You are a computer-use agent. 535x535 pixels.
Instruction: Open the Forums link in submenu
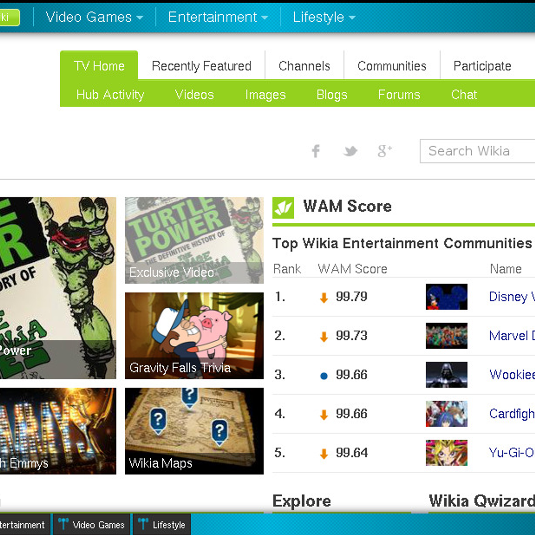(x=399, y=95)
